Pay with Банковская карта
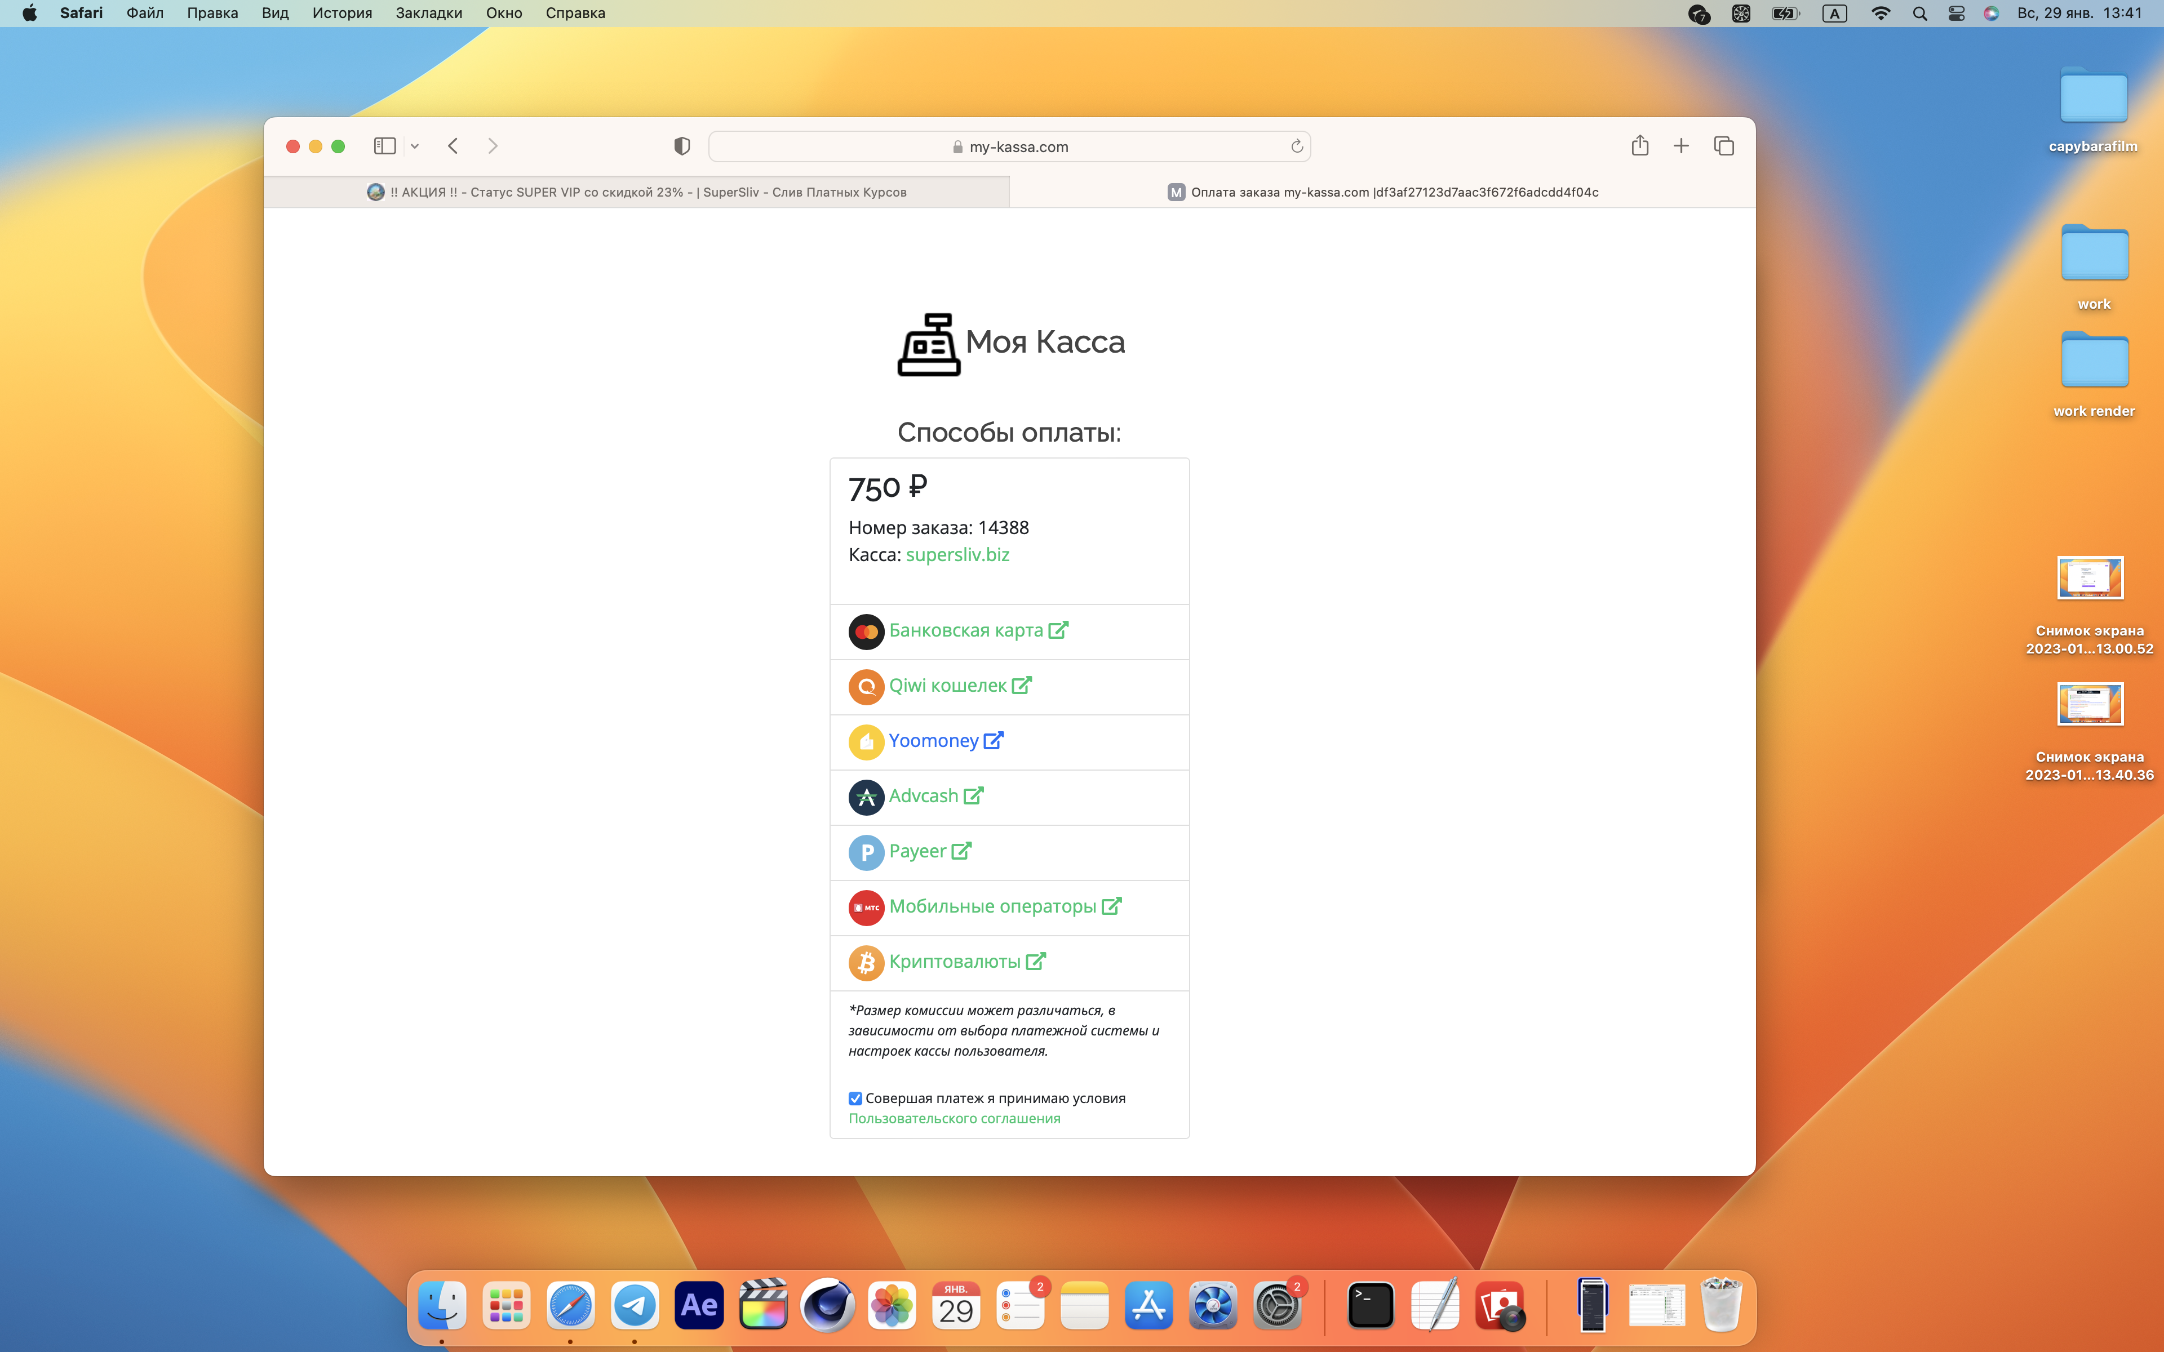The width and height of the screenshot is (2164, 1352). pos(978,630)
